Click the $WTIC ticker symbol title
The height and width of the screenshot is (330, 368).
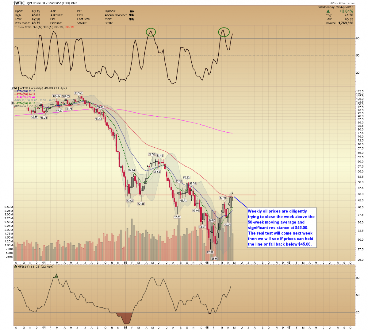(x=19, y=3)
